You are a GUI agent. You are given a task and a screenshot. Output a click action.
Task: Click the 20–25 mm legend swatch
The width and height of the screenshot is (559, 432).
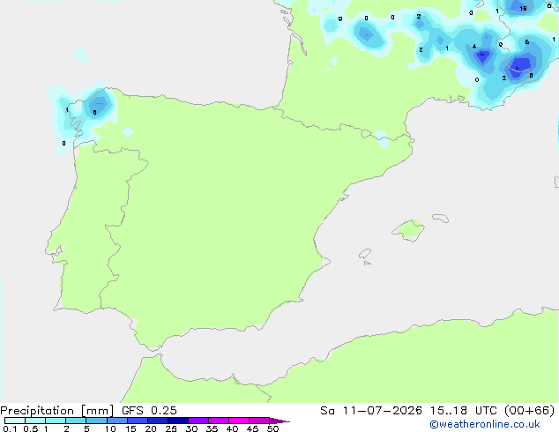(158, 421)
